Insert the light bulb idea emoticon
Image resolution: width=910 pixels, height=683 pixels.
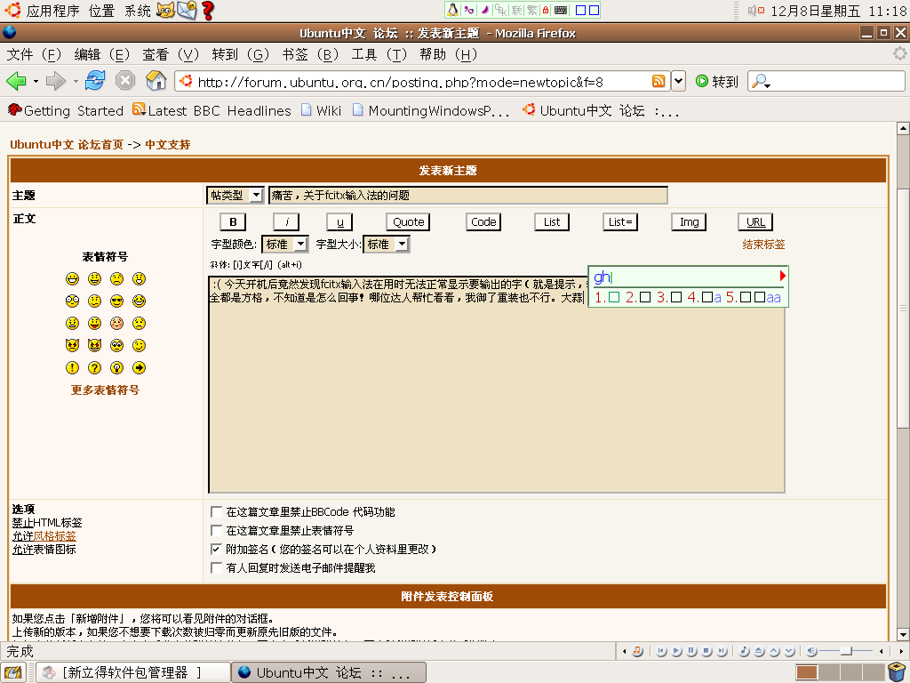(116, 367)
